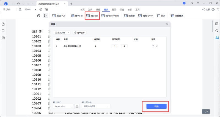The image size is (220, 117).
Task: Click the zoom out minus icon
Action: coord(41,9)
